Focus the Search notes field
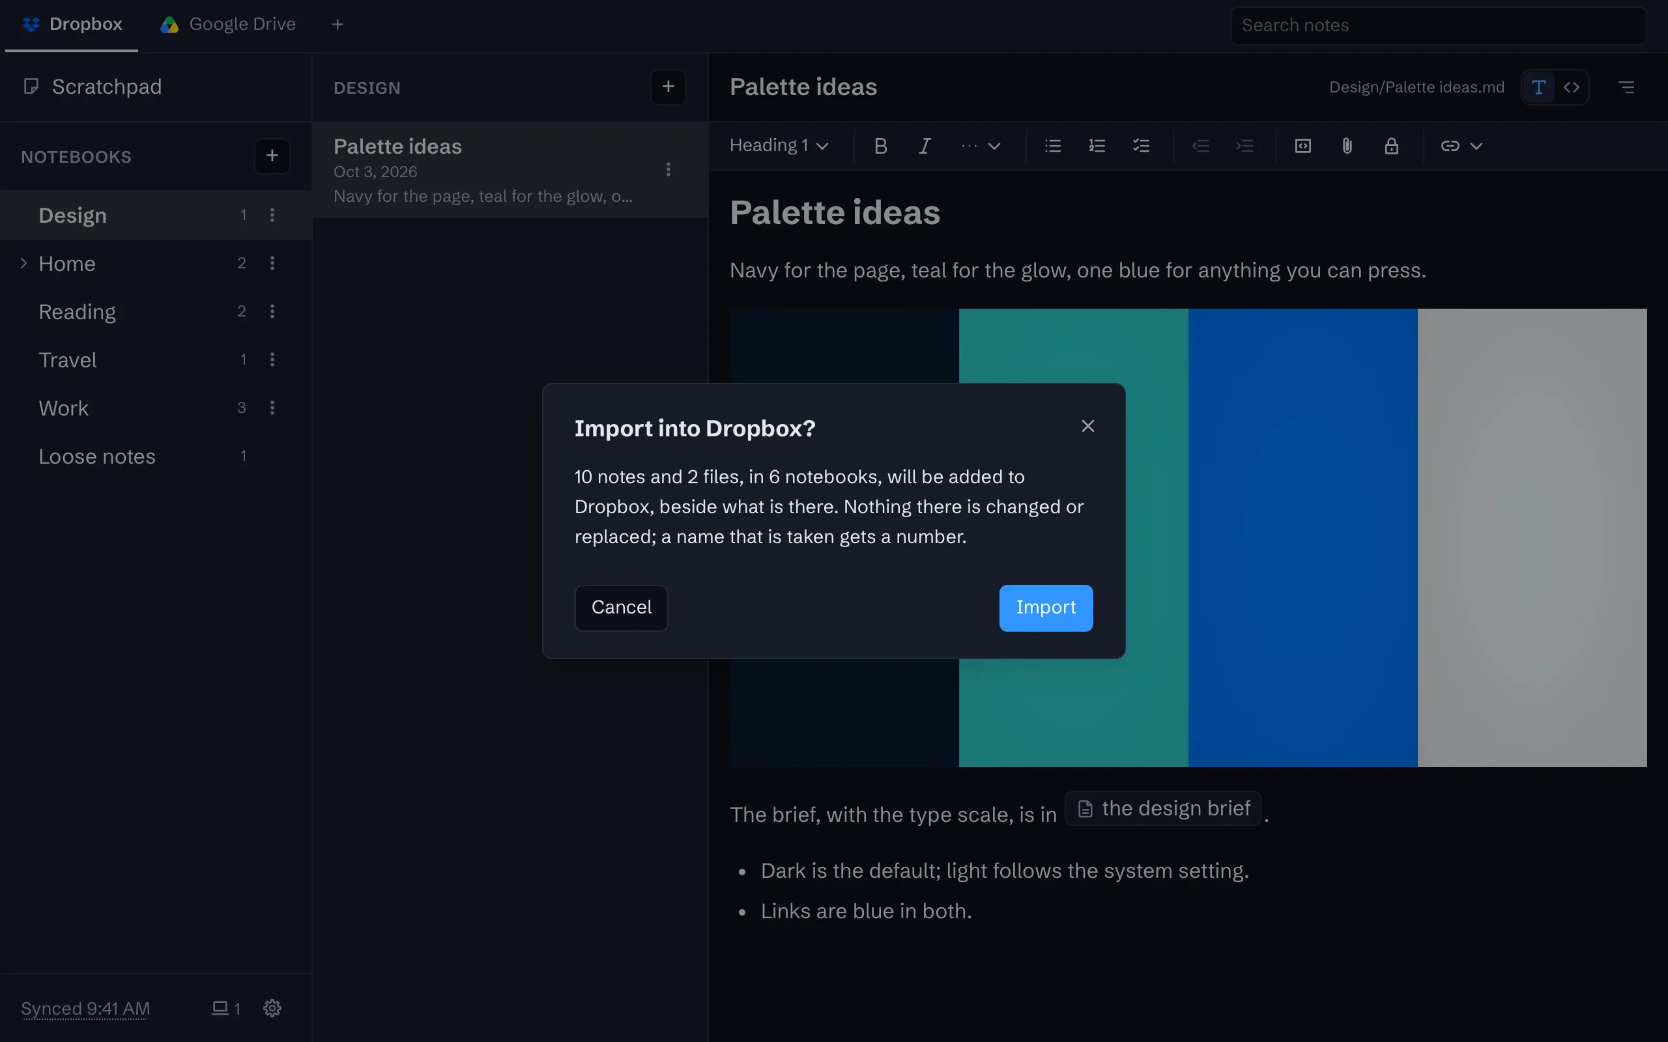The image size is (1668, 1042). pos(1439,25)
